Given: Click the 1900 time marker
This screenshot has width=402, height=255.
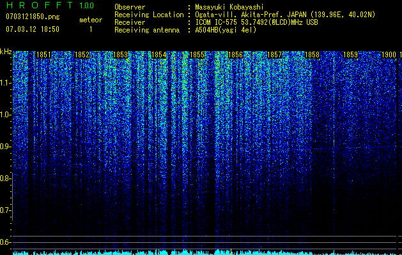Looking at the screenshot, I should [389, 55].
